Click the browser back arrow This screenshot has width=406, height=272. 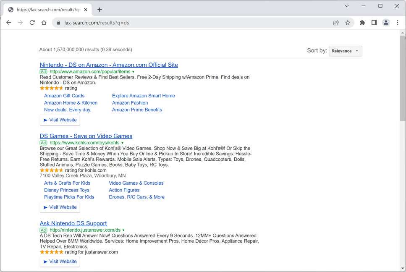click(x=8, y=23)
